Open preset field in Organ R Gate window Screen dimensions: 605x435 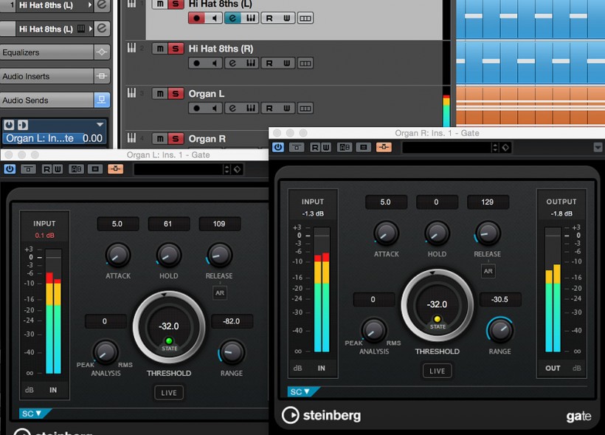point(446,148)
